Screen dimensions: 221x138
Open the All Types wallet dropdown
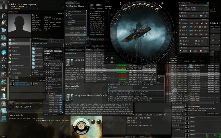(x=100, y=50)
